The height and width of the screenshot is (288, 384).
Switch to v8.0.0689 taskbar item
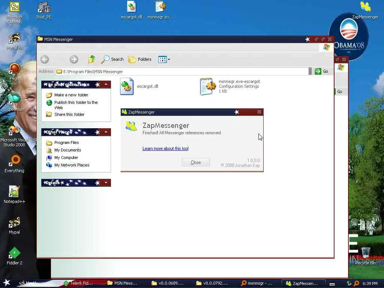click(x=168, y=283)
